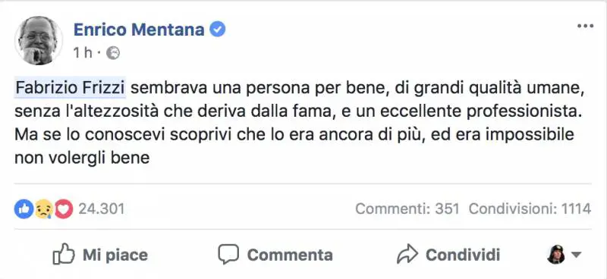Click the globe public privacy icon

[113, 53]
